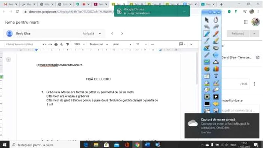Open the Arial font dropdown
263x148 pixels.
point(122,44)
